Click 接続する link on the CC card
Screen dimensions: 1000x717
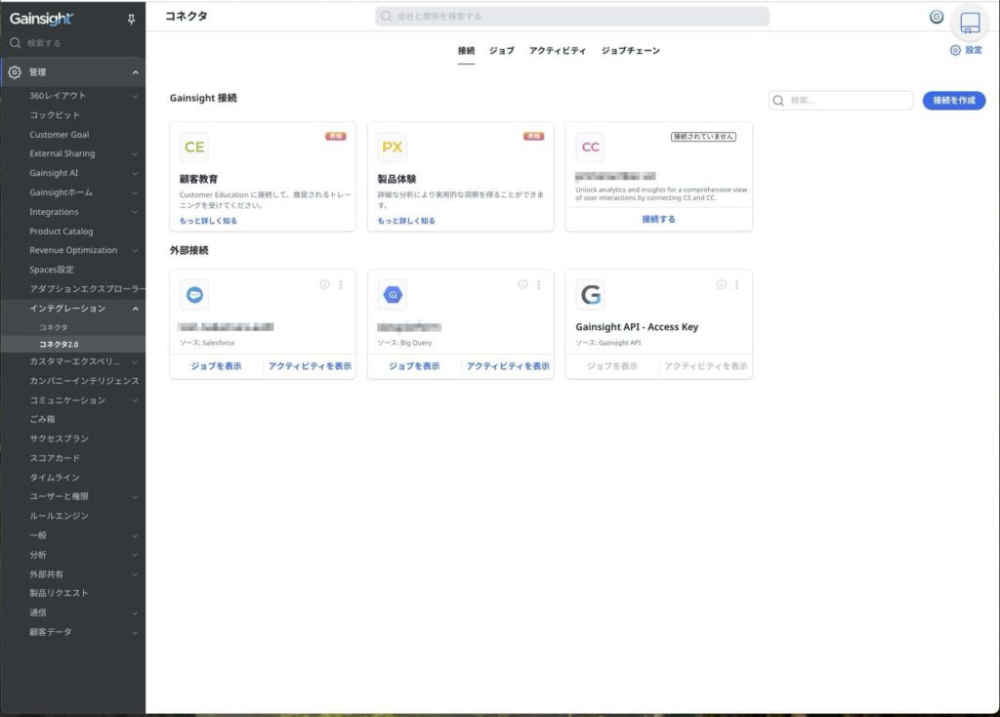658,220
